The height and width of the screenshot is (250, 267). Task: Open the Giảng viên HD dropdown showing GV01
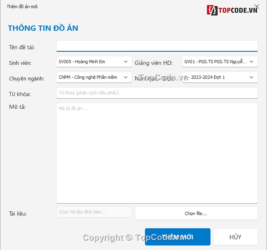[x=219, y=62]
